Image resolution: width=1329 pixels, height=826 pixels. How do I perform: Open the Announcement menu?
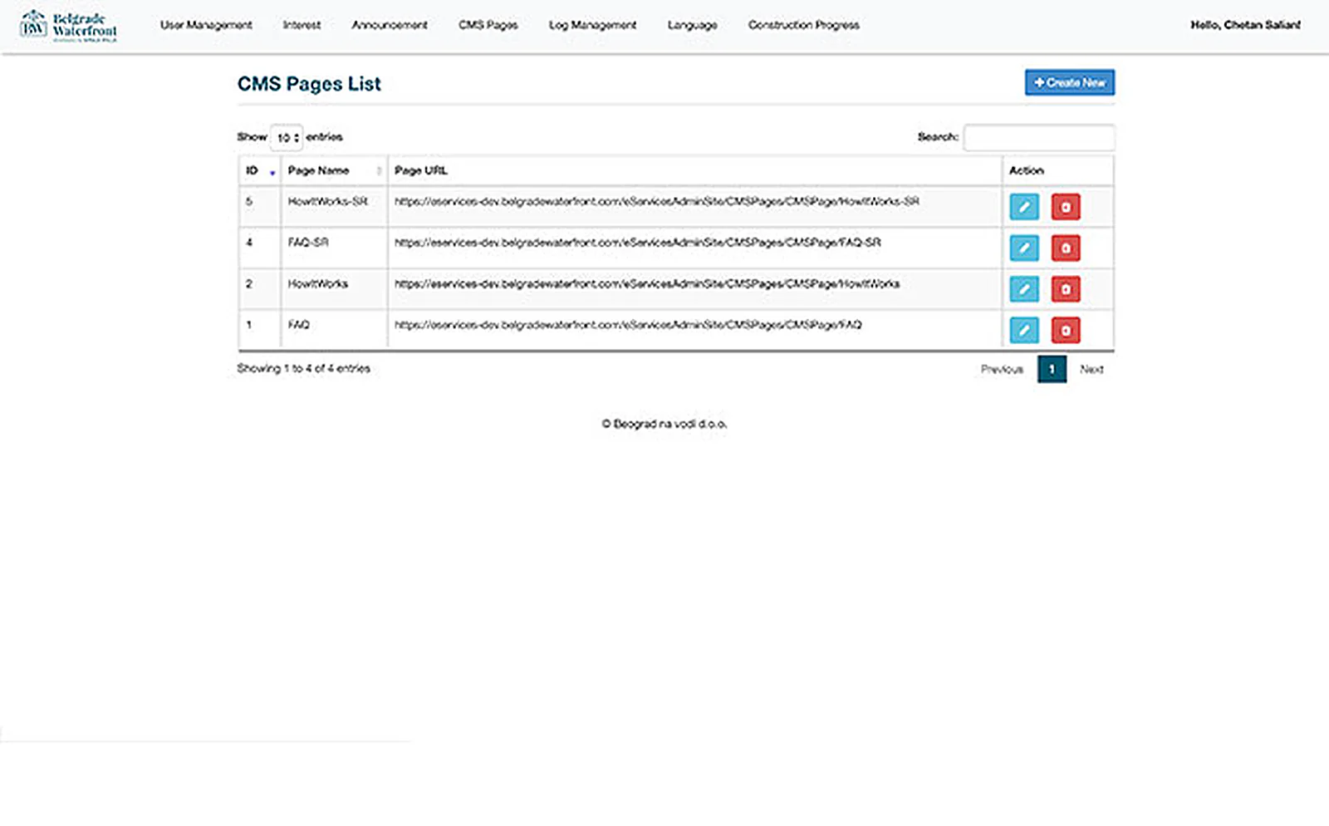pos(390,25)
